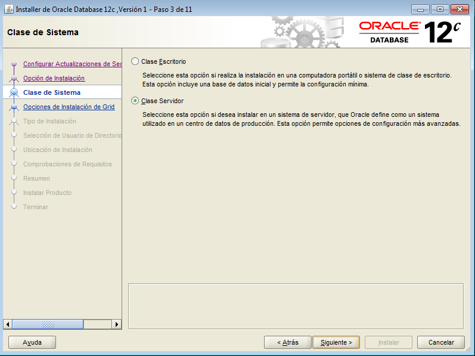This screenshot has height=356, width=475.
Task: Click the Java installer icon in the title bar
Action: point(9,9)
